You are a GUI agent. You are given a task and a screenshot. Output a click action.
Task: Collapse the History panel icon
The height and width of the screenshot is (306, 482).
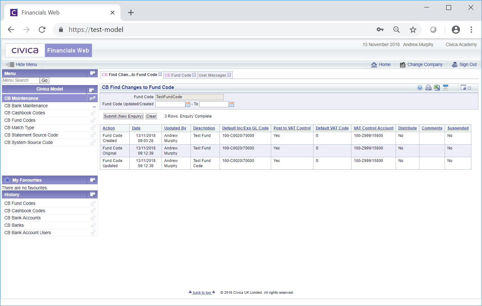[93, 195]
